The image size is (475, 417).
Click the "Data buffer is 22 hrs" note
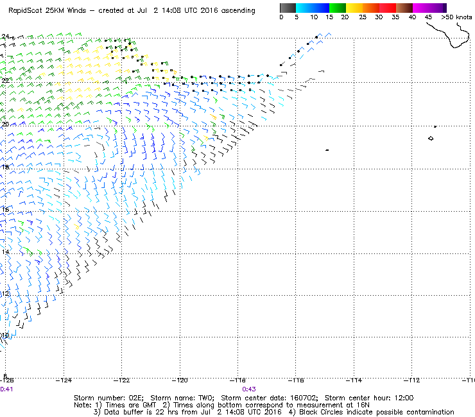139,413
